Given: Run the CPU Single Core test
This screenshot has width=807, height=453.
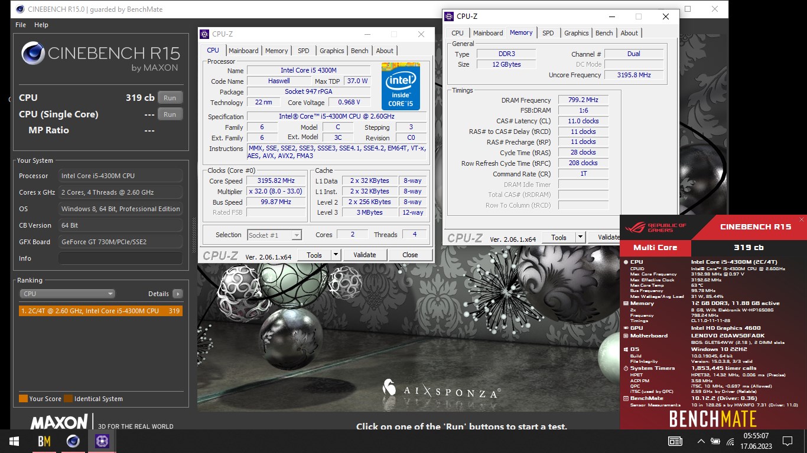Looking at the screenshot, I should click(170, 114).
